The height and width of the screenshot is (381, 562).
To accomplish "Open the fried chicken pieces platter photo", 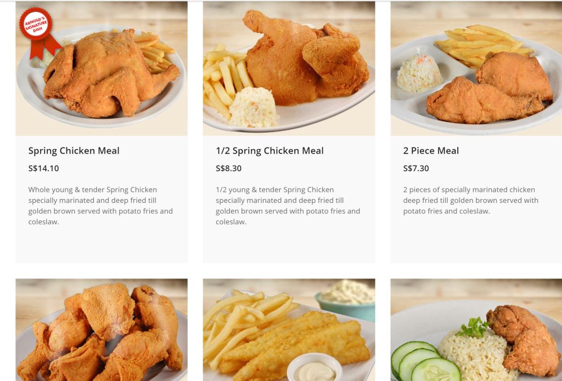I will [x=102, y=330].
